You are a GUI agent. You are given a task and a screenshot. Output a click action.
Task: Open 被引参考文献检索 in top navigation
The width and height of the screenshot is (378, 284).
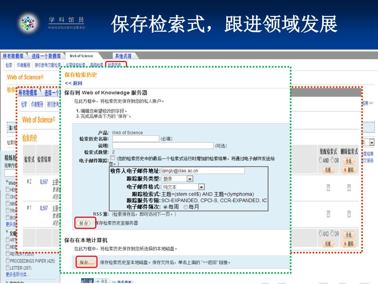[48, 65]
